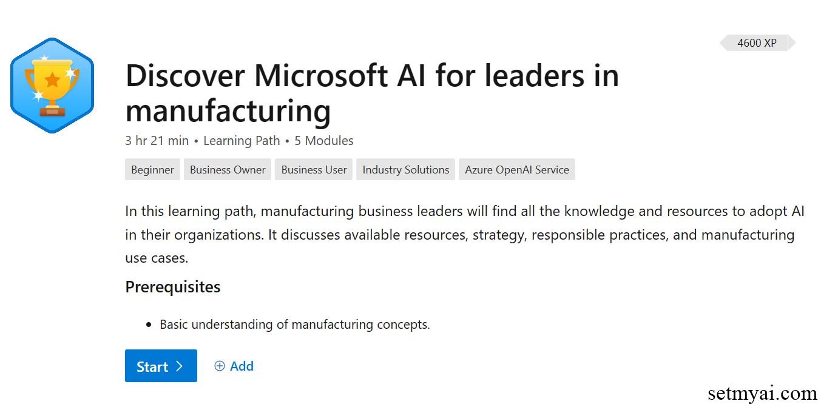Click the 4600 XP points badge

757,43
